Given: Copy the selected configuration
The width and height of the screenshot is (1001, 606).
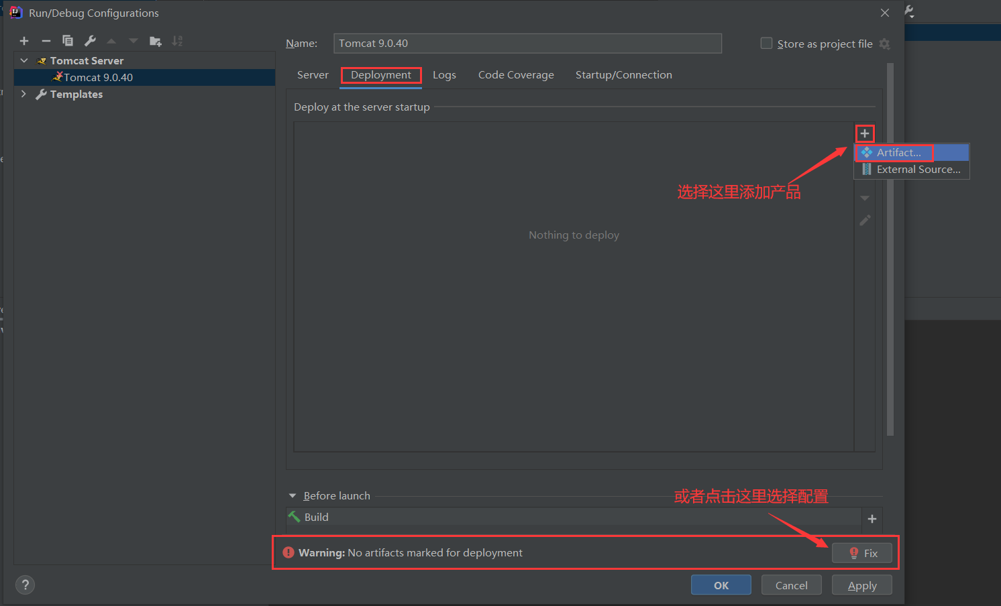Looking at the screenshot, I should pos(68,41).
